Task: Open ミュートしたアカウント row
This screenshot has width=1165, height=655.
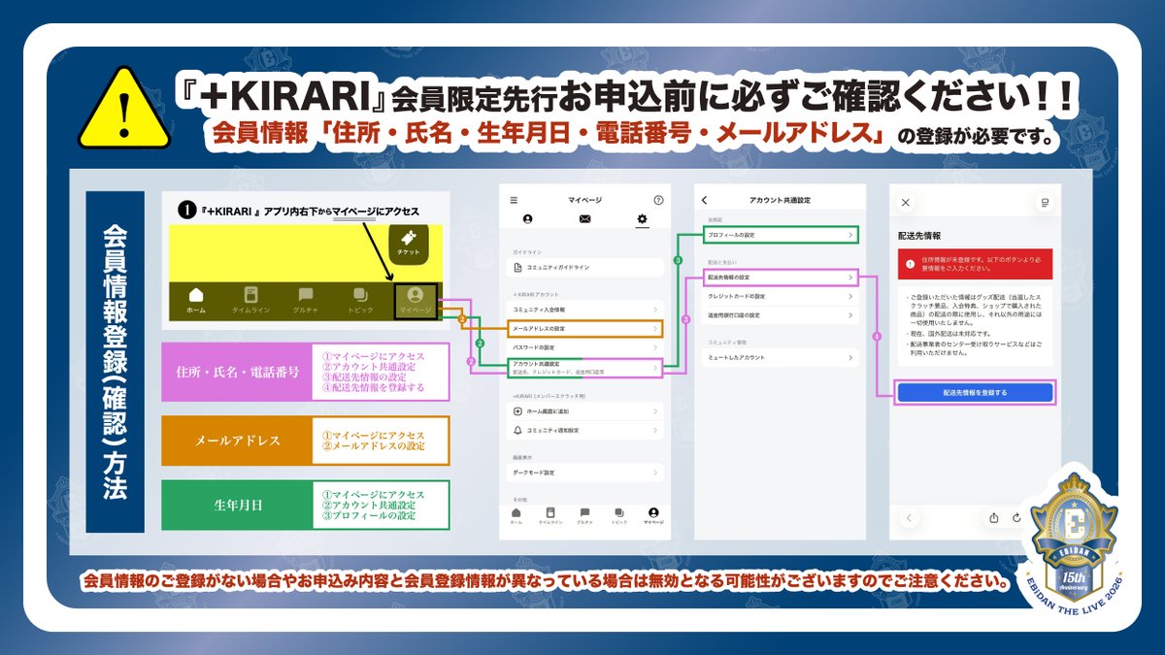Action: coord(781,358)
